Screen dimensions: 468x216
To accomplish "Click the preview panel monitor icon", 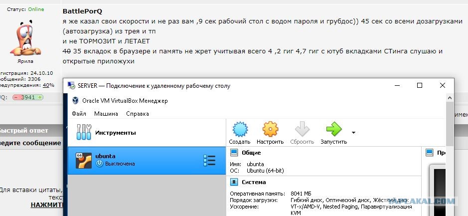I will (429, 153).
